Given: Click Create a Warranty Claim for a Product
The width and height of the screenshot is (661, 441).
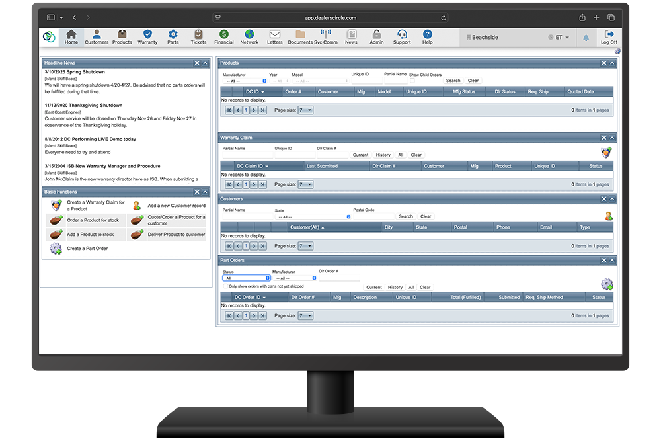Looking at the screenshot, I should pos(96,206).
